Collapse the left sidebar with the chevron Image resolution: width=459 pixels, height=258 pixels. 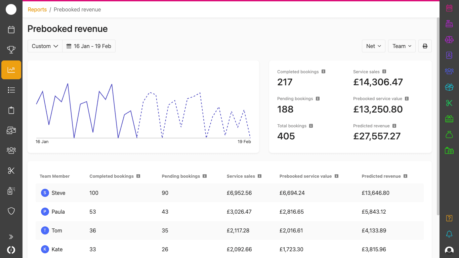[11, 236]
